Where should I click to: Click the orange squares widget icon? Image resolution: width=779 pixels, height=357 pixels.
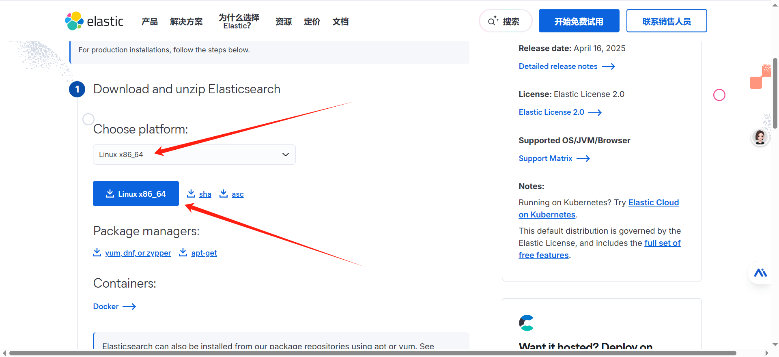point(760,77)
